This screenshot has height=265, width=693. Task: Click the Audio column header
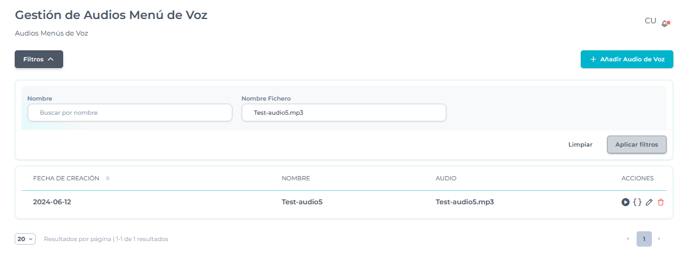tap(446, 179)
